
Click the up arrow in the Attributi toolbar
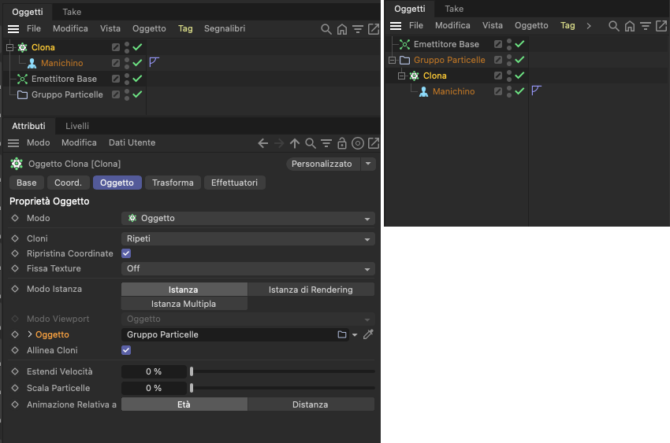(x=295, y=143)
